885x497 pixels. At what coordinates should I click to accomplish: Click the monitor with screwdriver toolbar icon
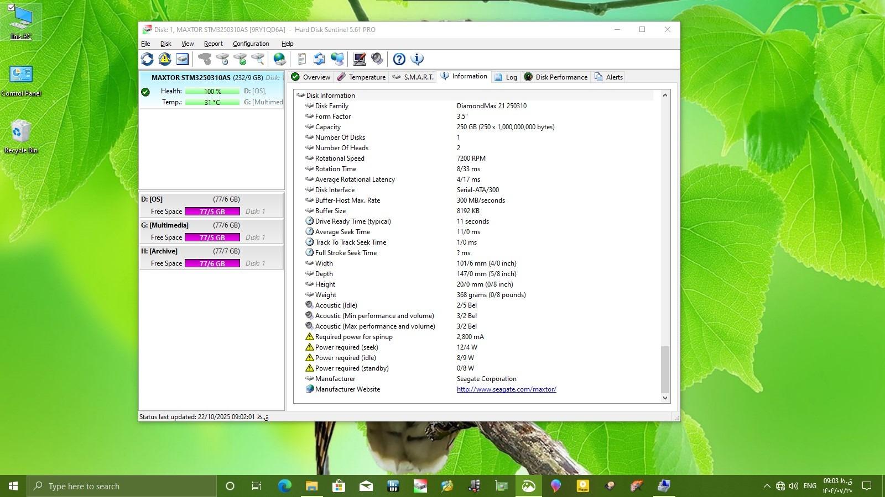[360, 59]
